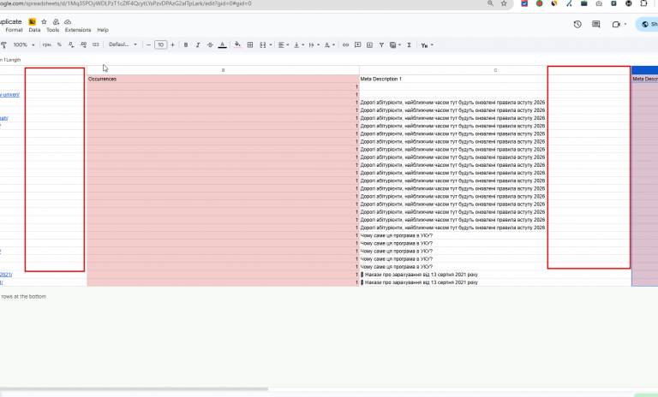Select column B header

223,70
